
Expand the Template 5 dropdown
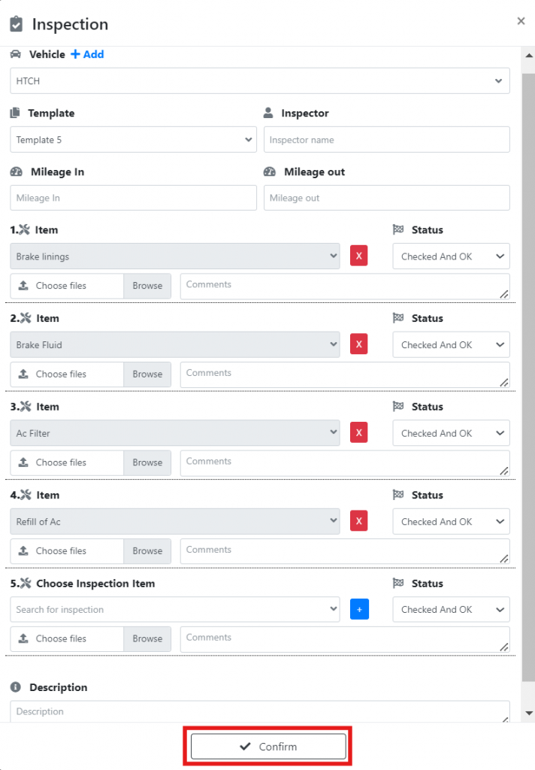(x=133, y=140)
